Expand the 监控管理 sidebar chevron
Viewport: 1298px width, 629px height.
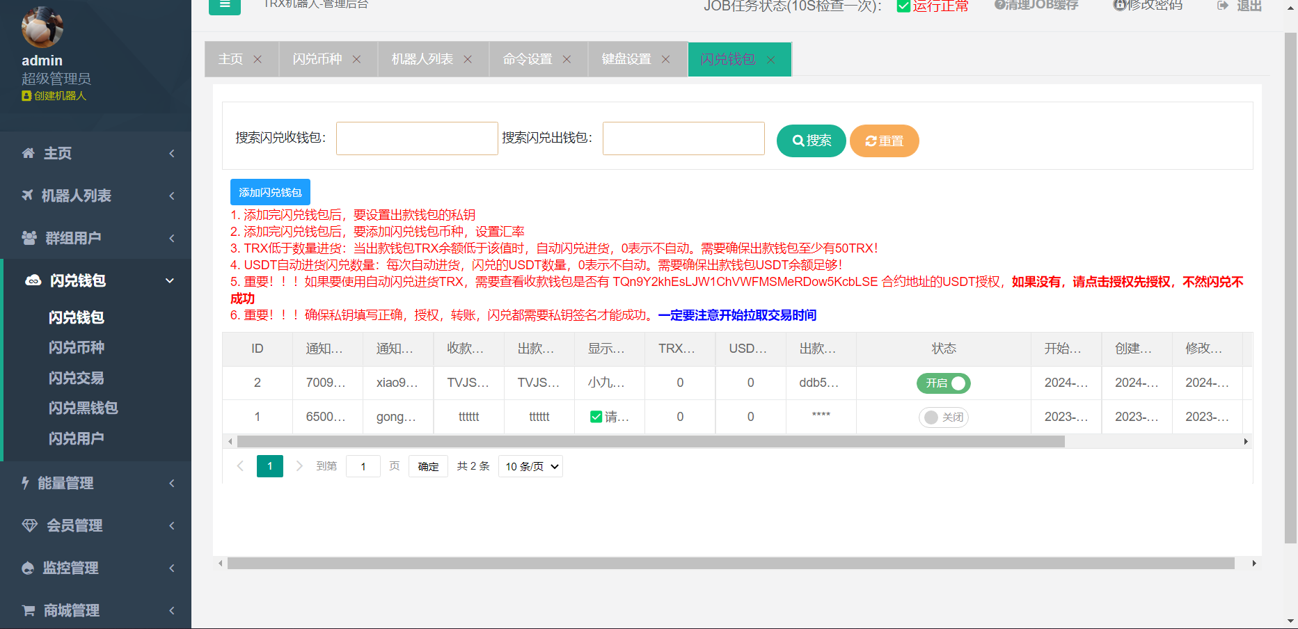pos(172,568)
